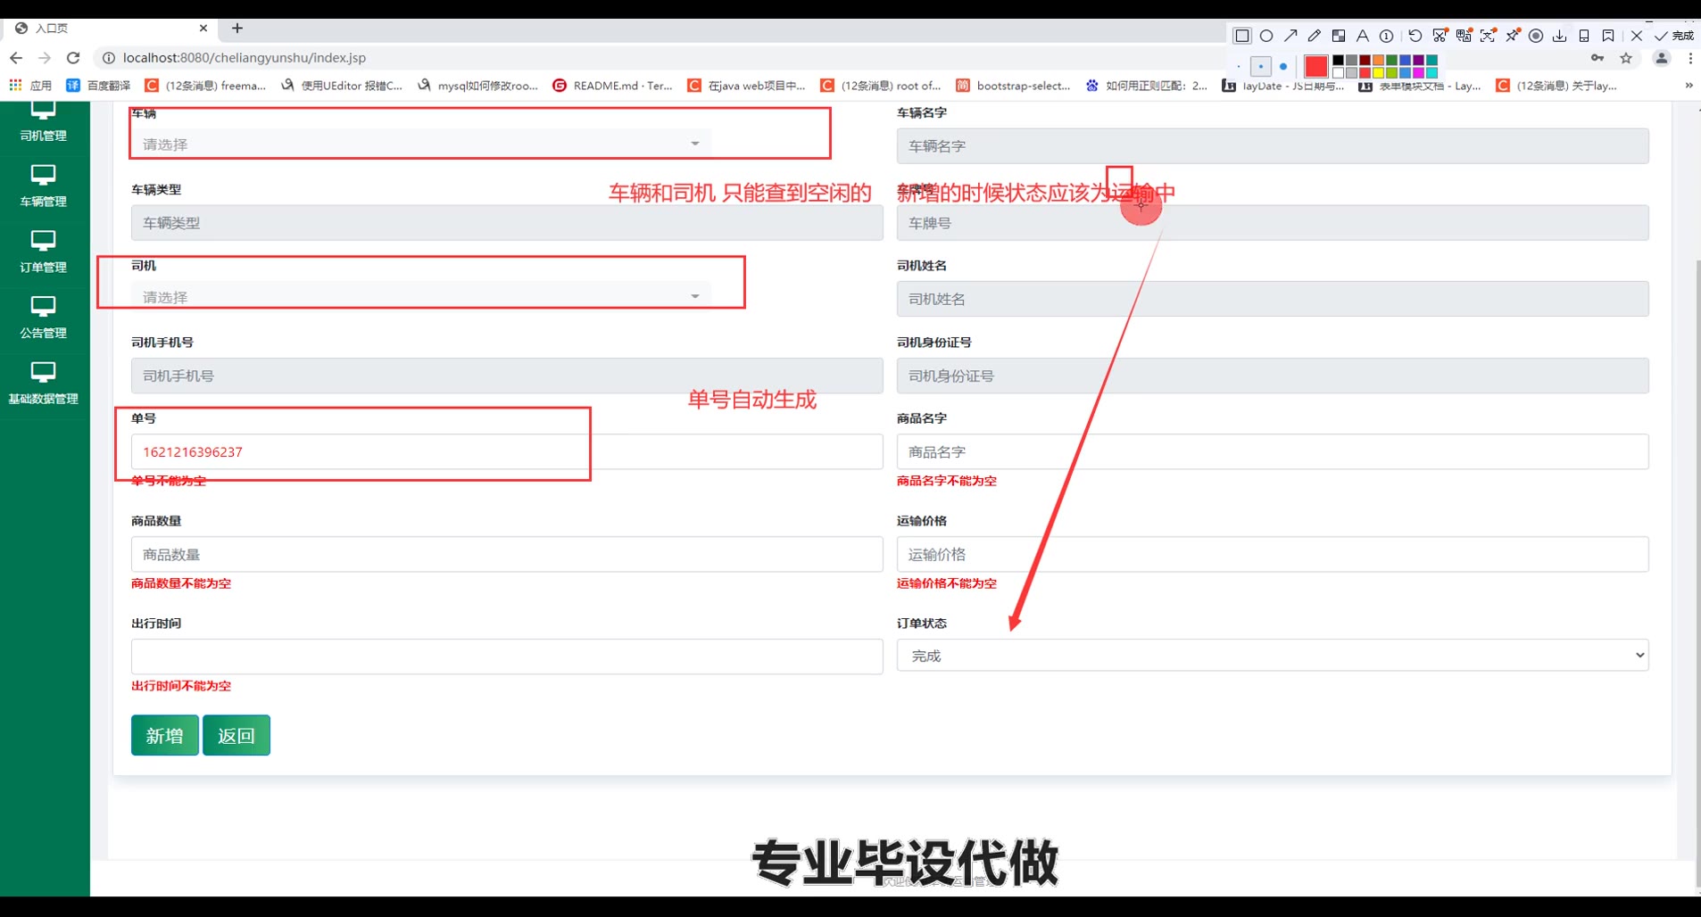This screenshot has height=917, width=1701.
Task: Select the text annotation tool
Action: point(1362,36)
